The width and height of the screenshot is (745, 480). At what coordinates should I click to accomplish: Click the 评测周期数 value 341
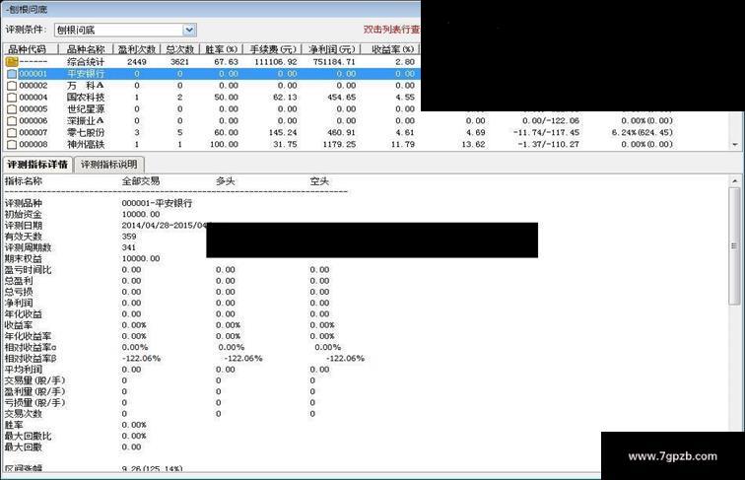(x=129, y=247)
